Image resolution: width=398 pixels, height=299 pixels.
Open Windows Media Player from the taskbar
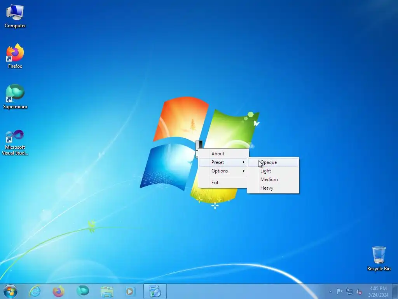coord(131,292)
